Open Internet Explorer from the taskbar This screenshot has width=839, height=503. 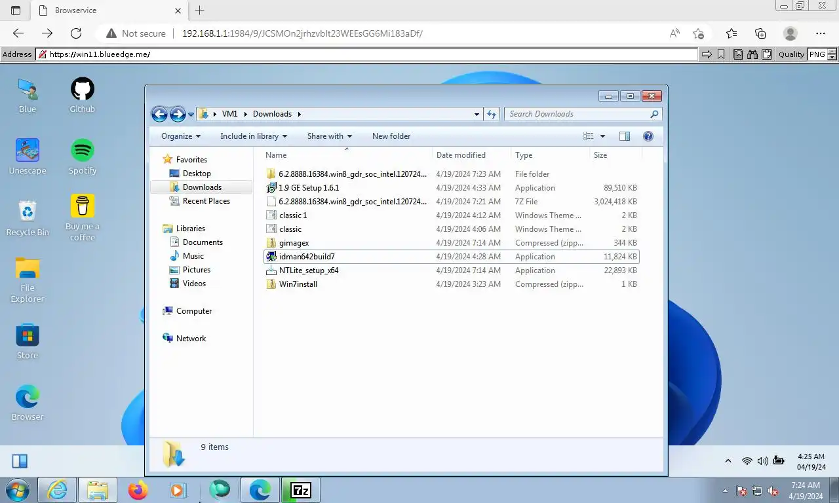[x=58, y=490]
